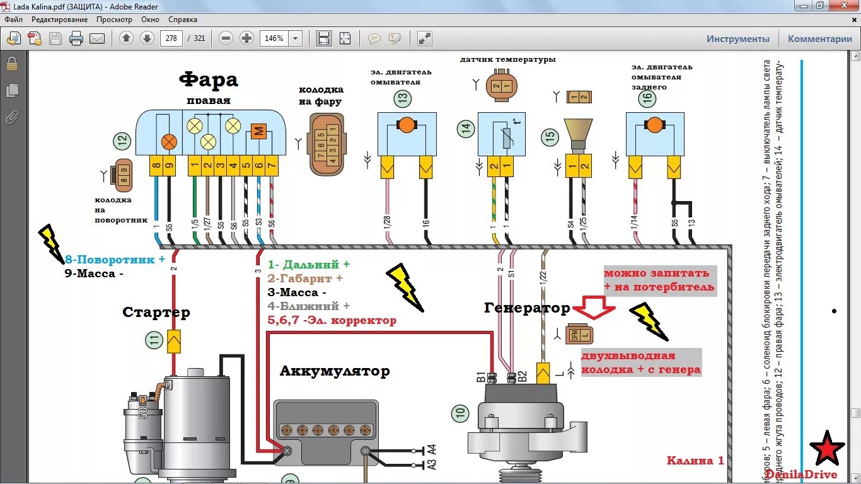Go to the previous page with up arrow
This screenshot has width=861, height=484.
[x=126, y=38]
